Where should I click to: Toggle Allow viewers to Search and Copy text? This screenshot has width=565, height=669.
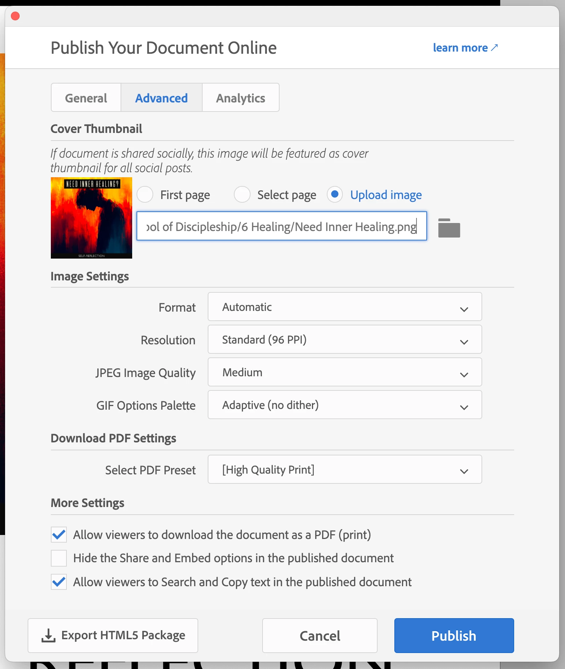tap(59, 582)
